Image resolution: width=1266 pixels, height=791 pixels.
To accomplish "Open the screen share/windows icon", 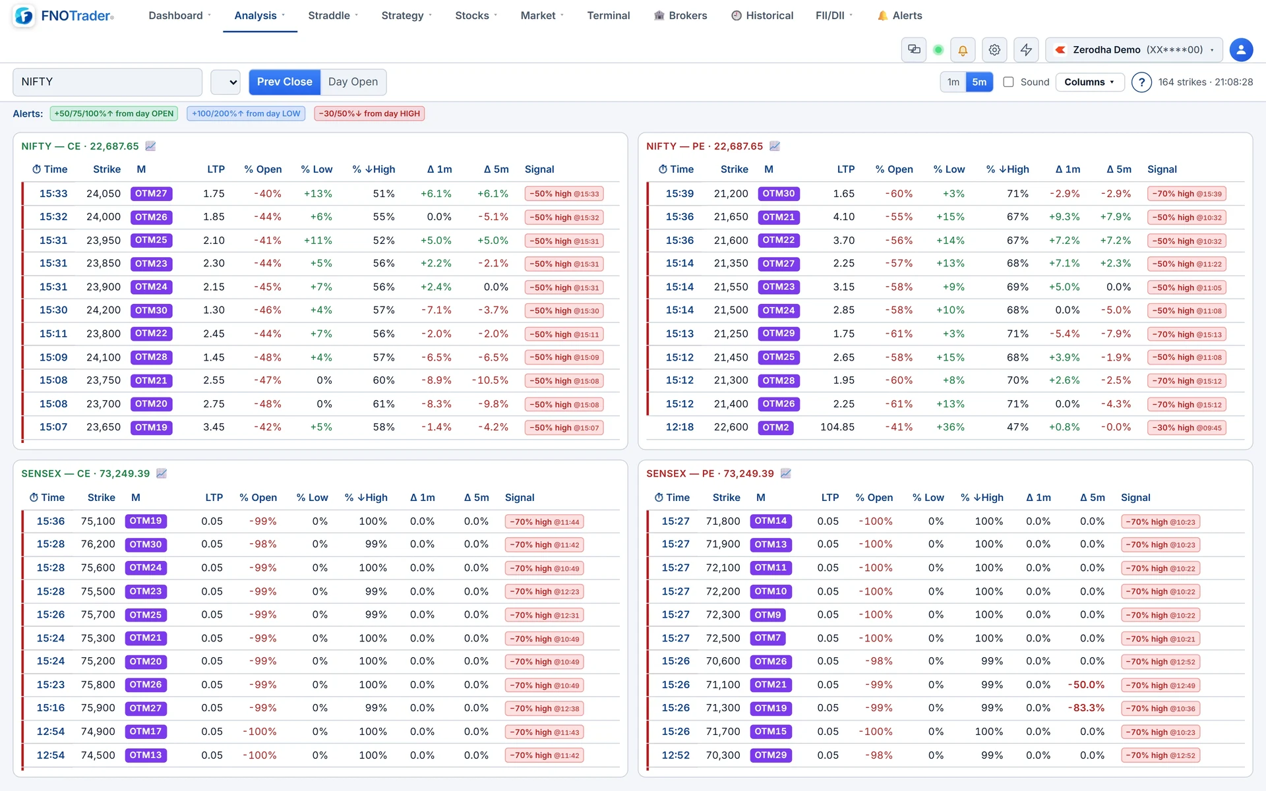I will (914, 49).
